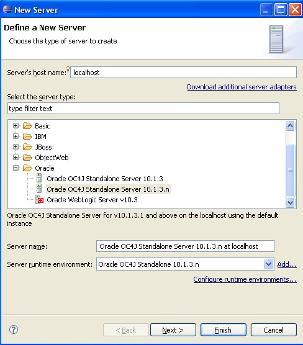Screen dimensions: 303x345
Task: Expand the Basic tree node
Action: pos(16,125)
